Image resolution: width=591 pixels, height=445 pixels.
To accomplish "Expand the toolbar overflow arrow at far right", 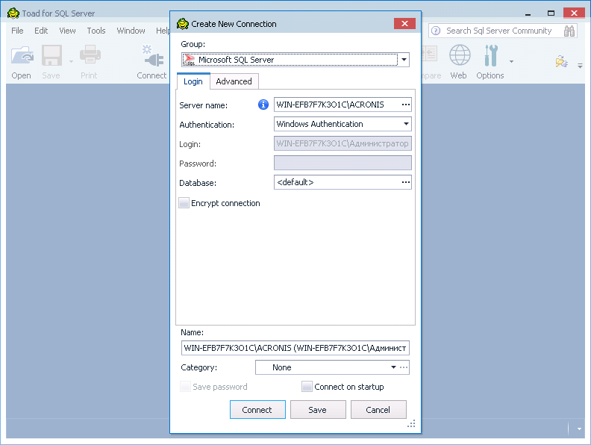I will [580, 66].
